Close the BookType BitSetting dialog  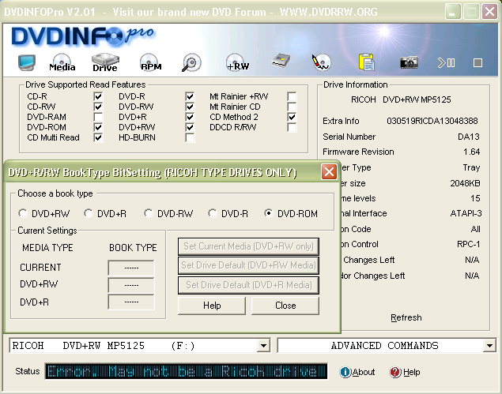point(329,172)
